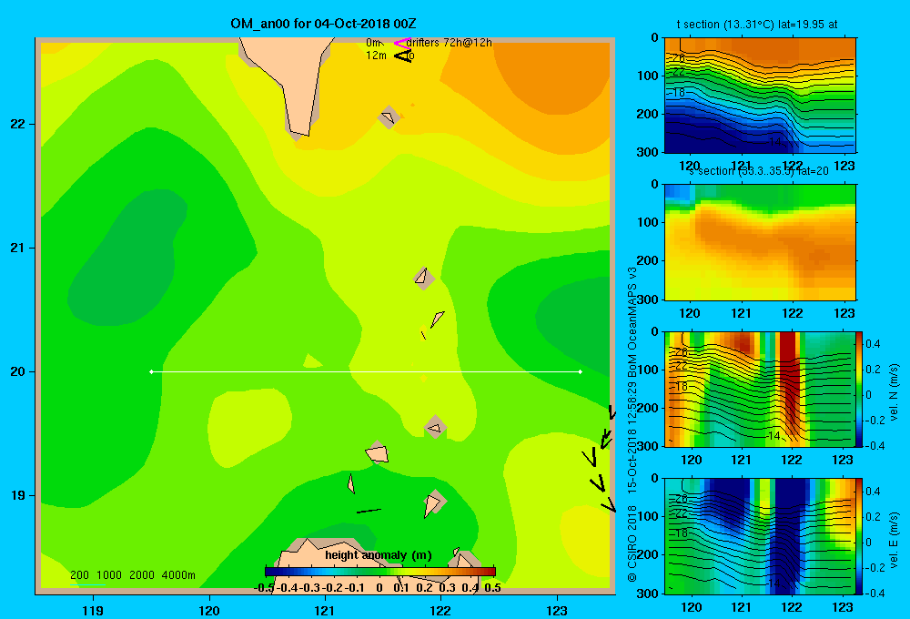Click the vel. E color scale bar
This screenshot has width=910, height=619.
click(x=860, y=536)
